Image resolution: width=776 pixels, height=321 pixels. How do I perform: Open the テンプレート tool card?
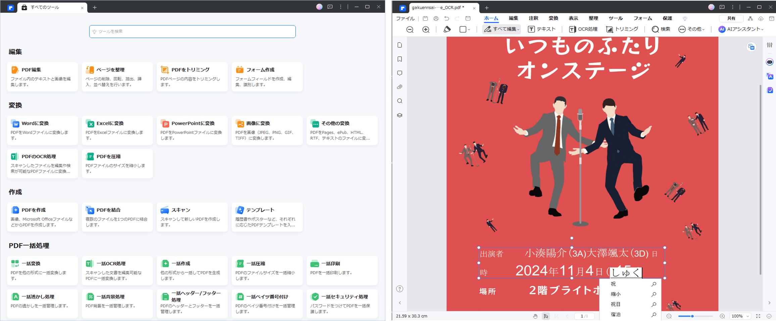tap(267, 217)
